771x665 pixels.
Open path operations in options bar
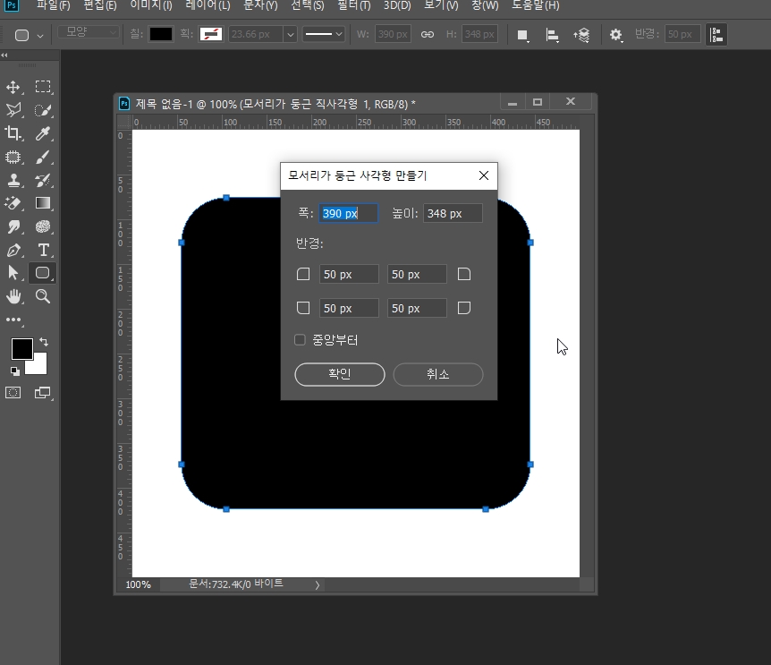tap(522, 35)
